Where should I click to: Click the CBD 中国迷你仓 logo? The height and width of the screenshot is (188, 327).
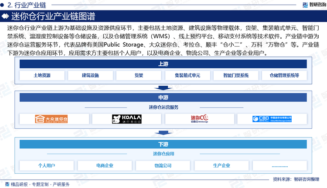[x=272, y=119]
